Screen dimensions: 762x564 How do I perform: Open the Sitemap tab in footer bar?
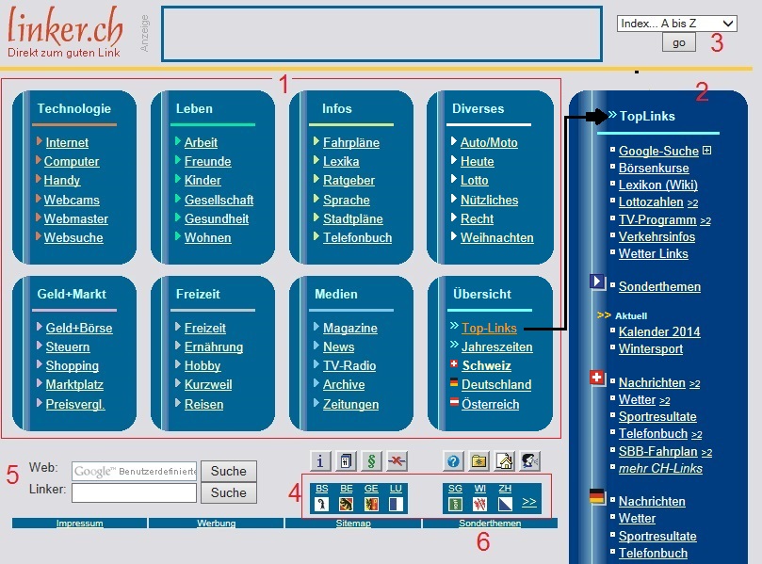click(x=353, y=524)
